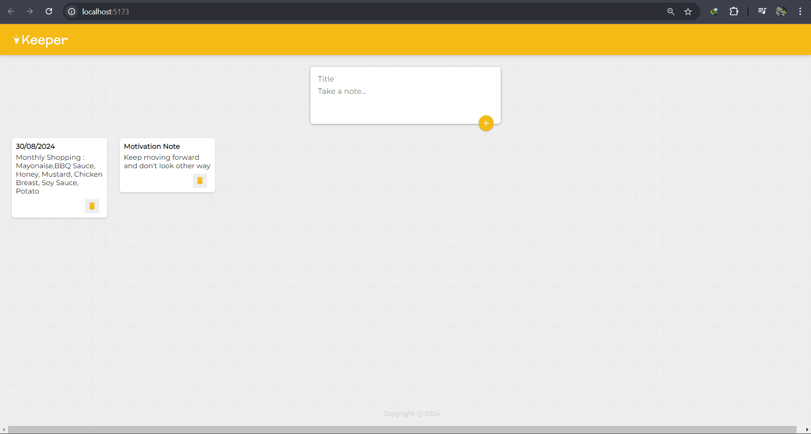
Task: Click into the Title input field
Action: 405,79
